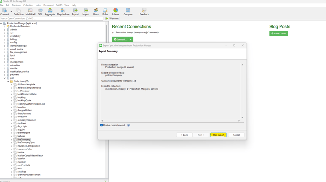Viewport: 326px width, 182px height.
Task: Switch to the Welcome tab
Action: (x=114, y=18)
